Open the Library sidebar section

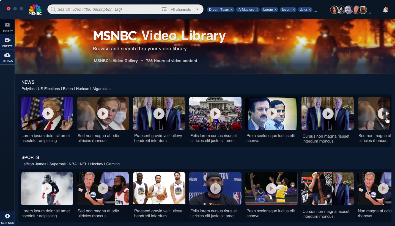(7, 27)
